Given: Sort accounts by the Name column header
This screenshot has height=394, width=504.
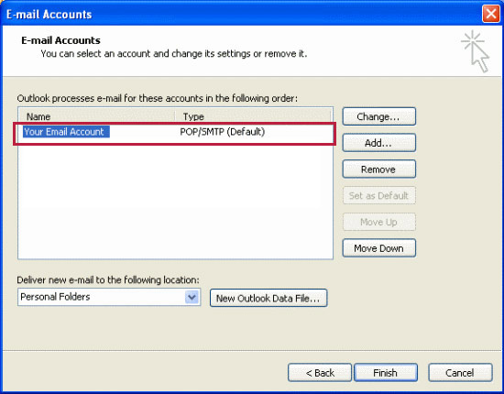Looking at the screenshot, I should coord(97,116).
